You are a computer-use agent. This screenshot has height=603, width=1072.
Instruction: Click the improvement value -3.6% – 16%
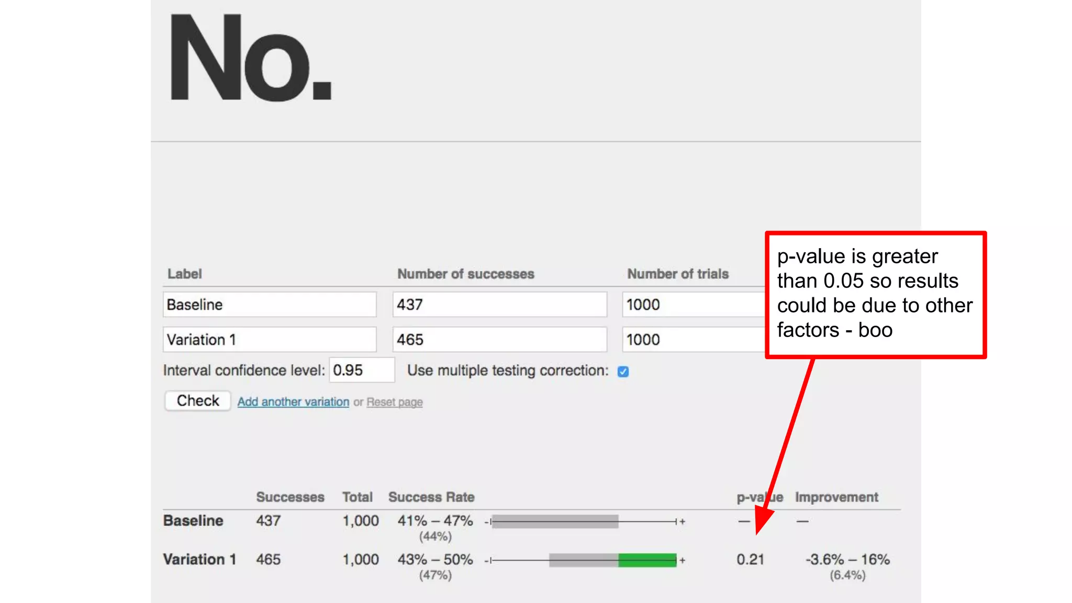pyautogui.click(x=847, y=560)
